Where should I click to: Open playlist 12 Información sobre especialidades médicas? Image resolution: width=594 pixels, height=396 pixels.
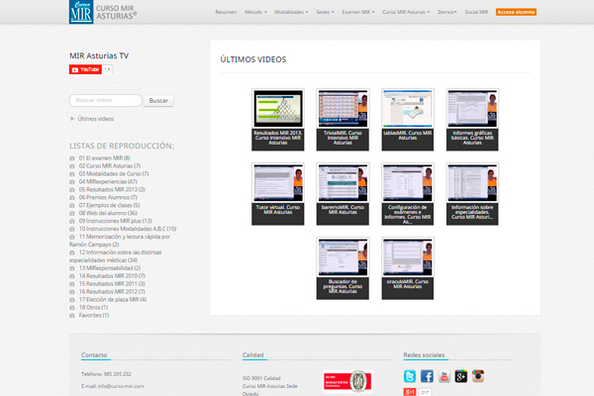pos(116,256)
